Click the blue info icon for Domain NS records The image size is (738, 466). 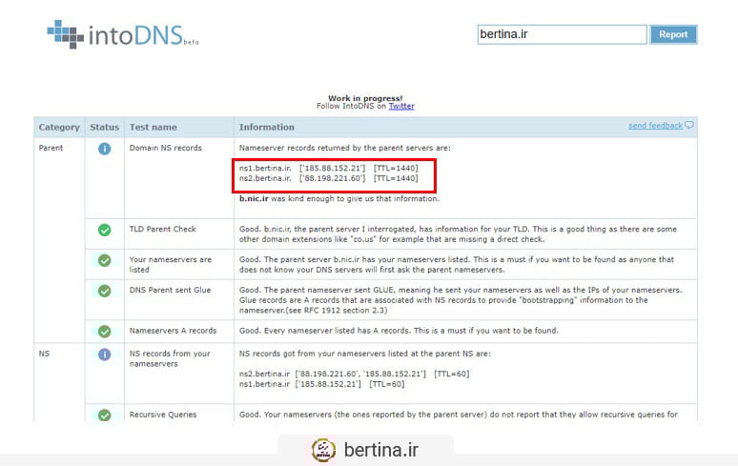pyautogui.click(x=105, y=149)
